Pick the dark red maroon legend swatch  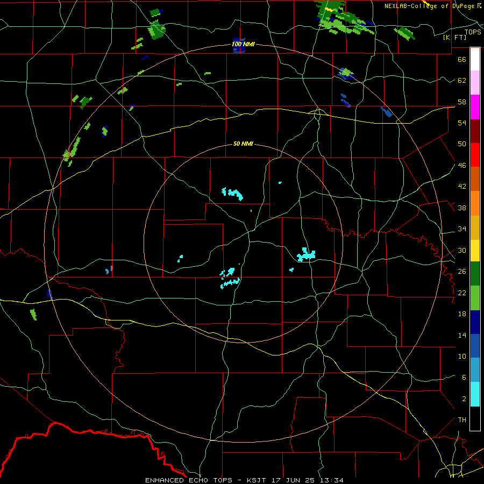pos(475,131)
